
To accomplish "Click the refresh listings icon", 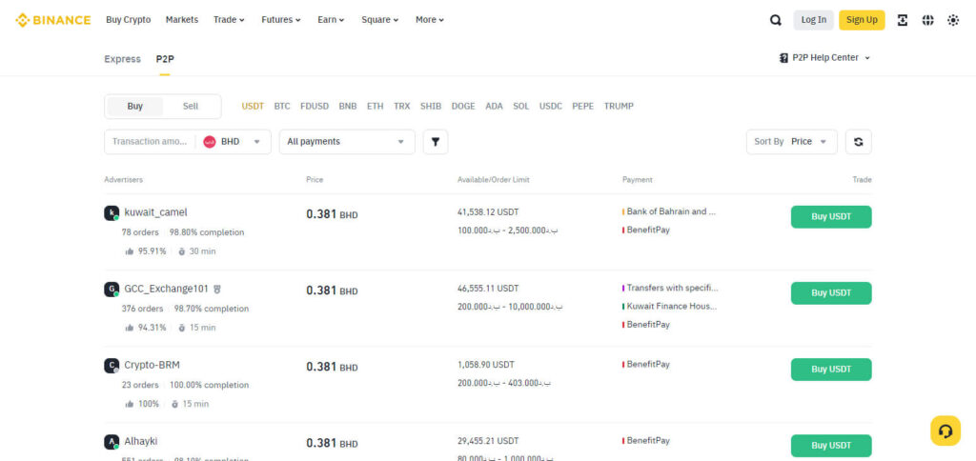I will (859, 142).
